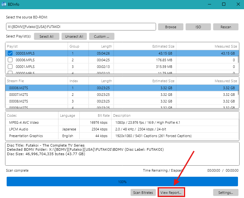Rescan the source disc

pyautogui.click(x=226, y=27)
